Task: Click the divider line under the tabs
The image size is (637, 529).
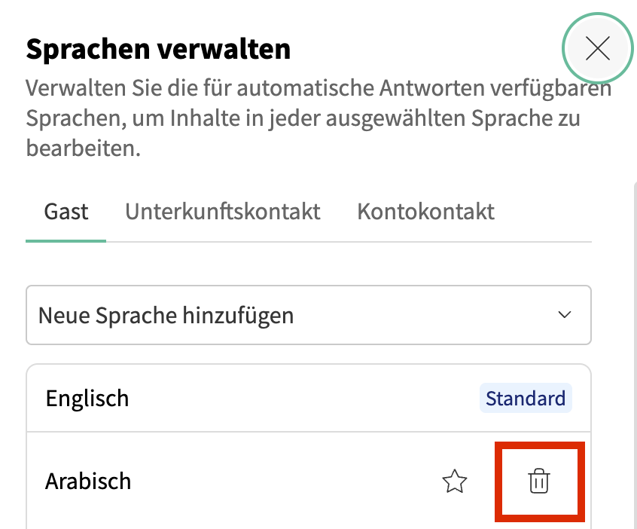Action: click(346, 242)
